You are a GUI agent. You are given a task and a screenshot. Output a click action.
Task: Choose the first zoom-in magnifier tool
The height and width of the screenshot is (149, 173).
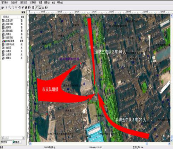[10, 8]
